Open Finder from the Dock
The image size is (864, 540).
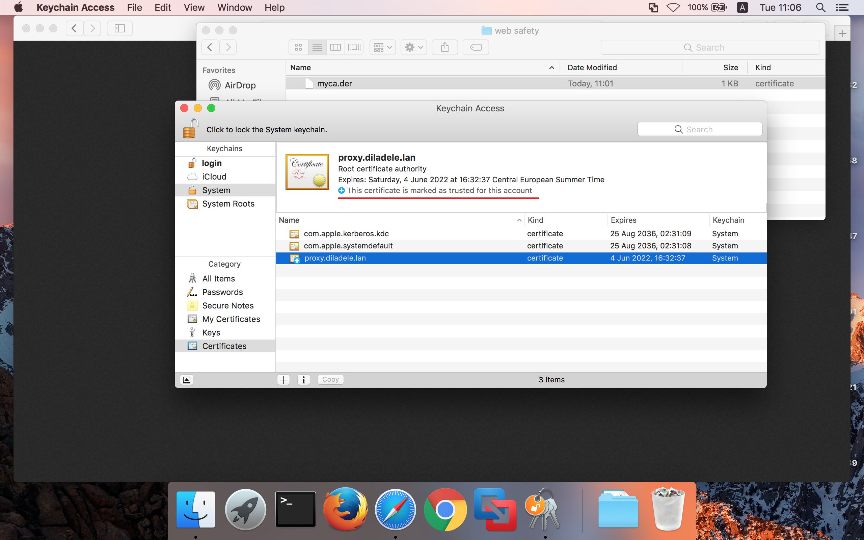tap(196, 509)
